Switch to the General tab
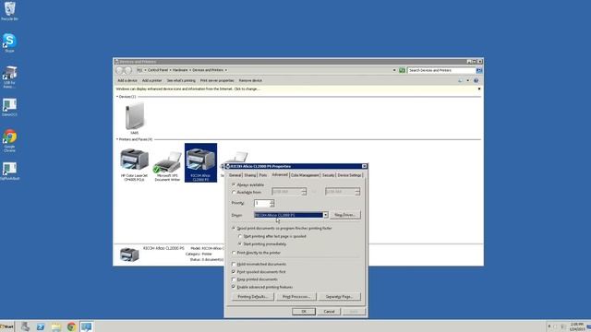The width and height of the screenshot is (591, 332). tap(235, 175)
